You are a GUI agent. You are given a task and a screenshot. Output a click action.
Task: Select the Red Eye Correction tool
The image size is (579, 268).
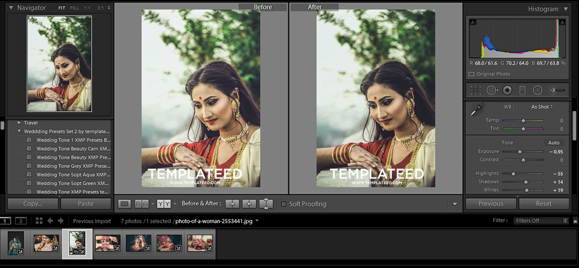tap(507, 90)
